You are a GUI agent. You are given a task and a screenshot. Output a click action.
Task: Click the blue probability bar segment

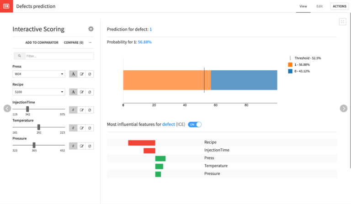pos(244,80)
